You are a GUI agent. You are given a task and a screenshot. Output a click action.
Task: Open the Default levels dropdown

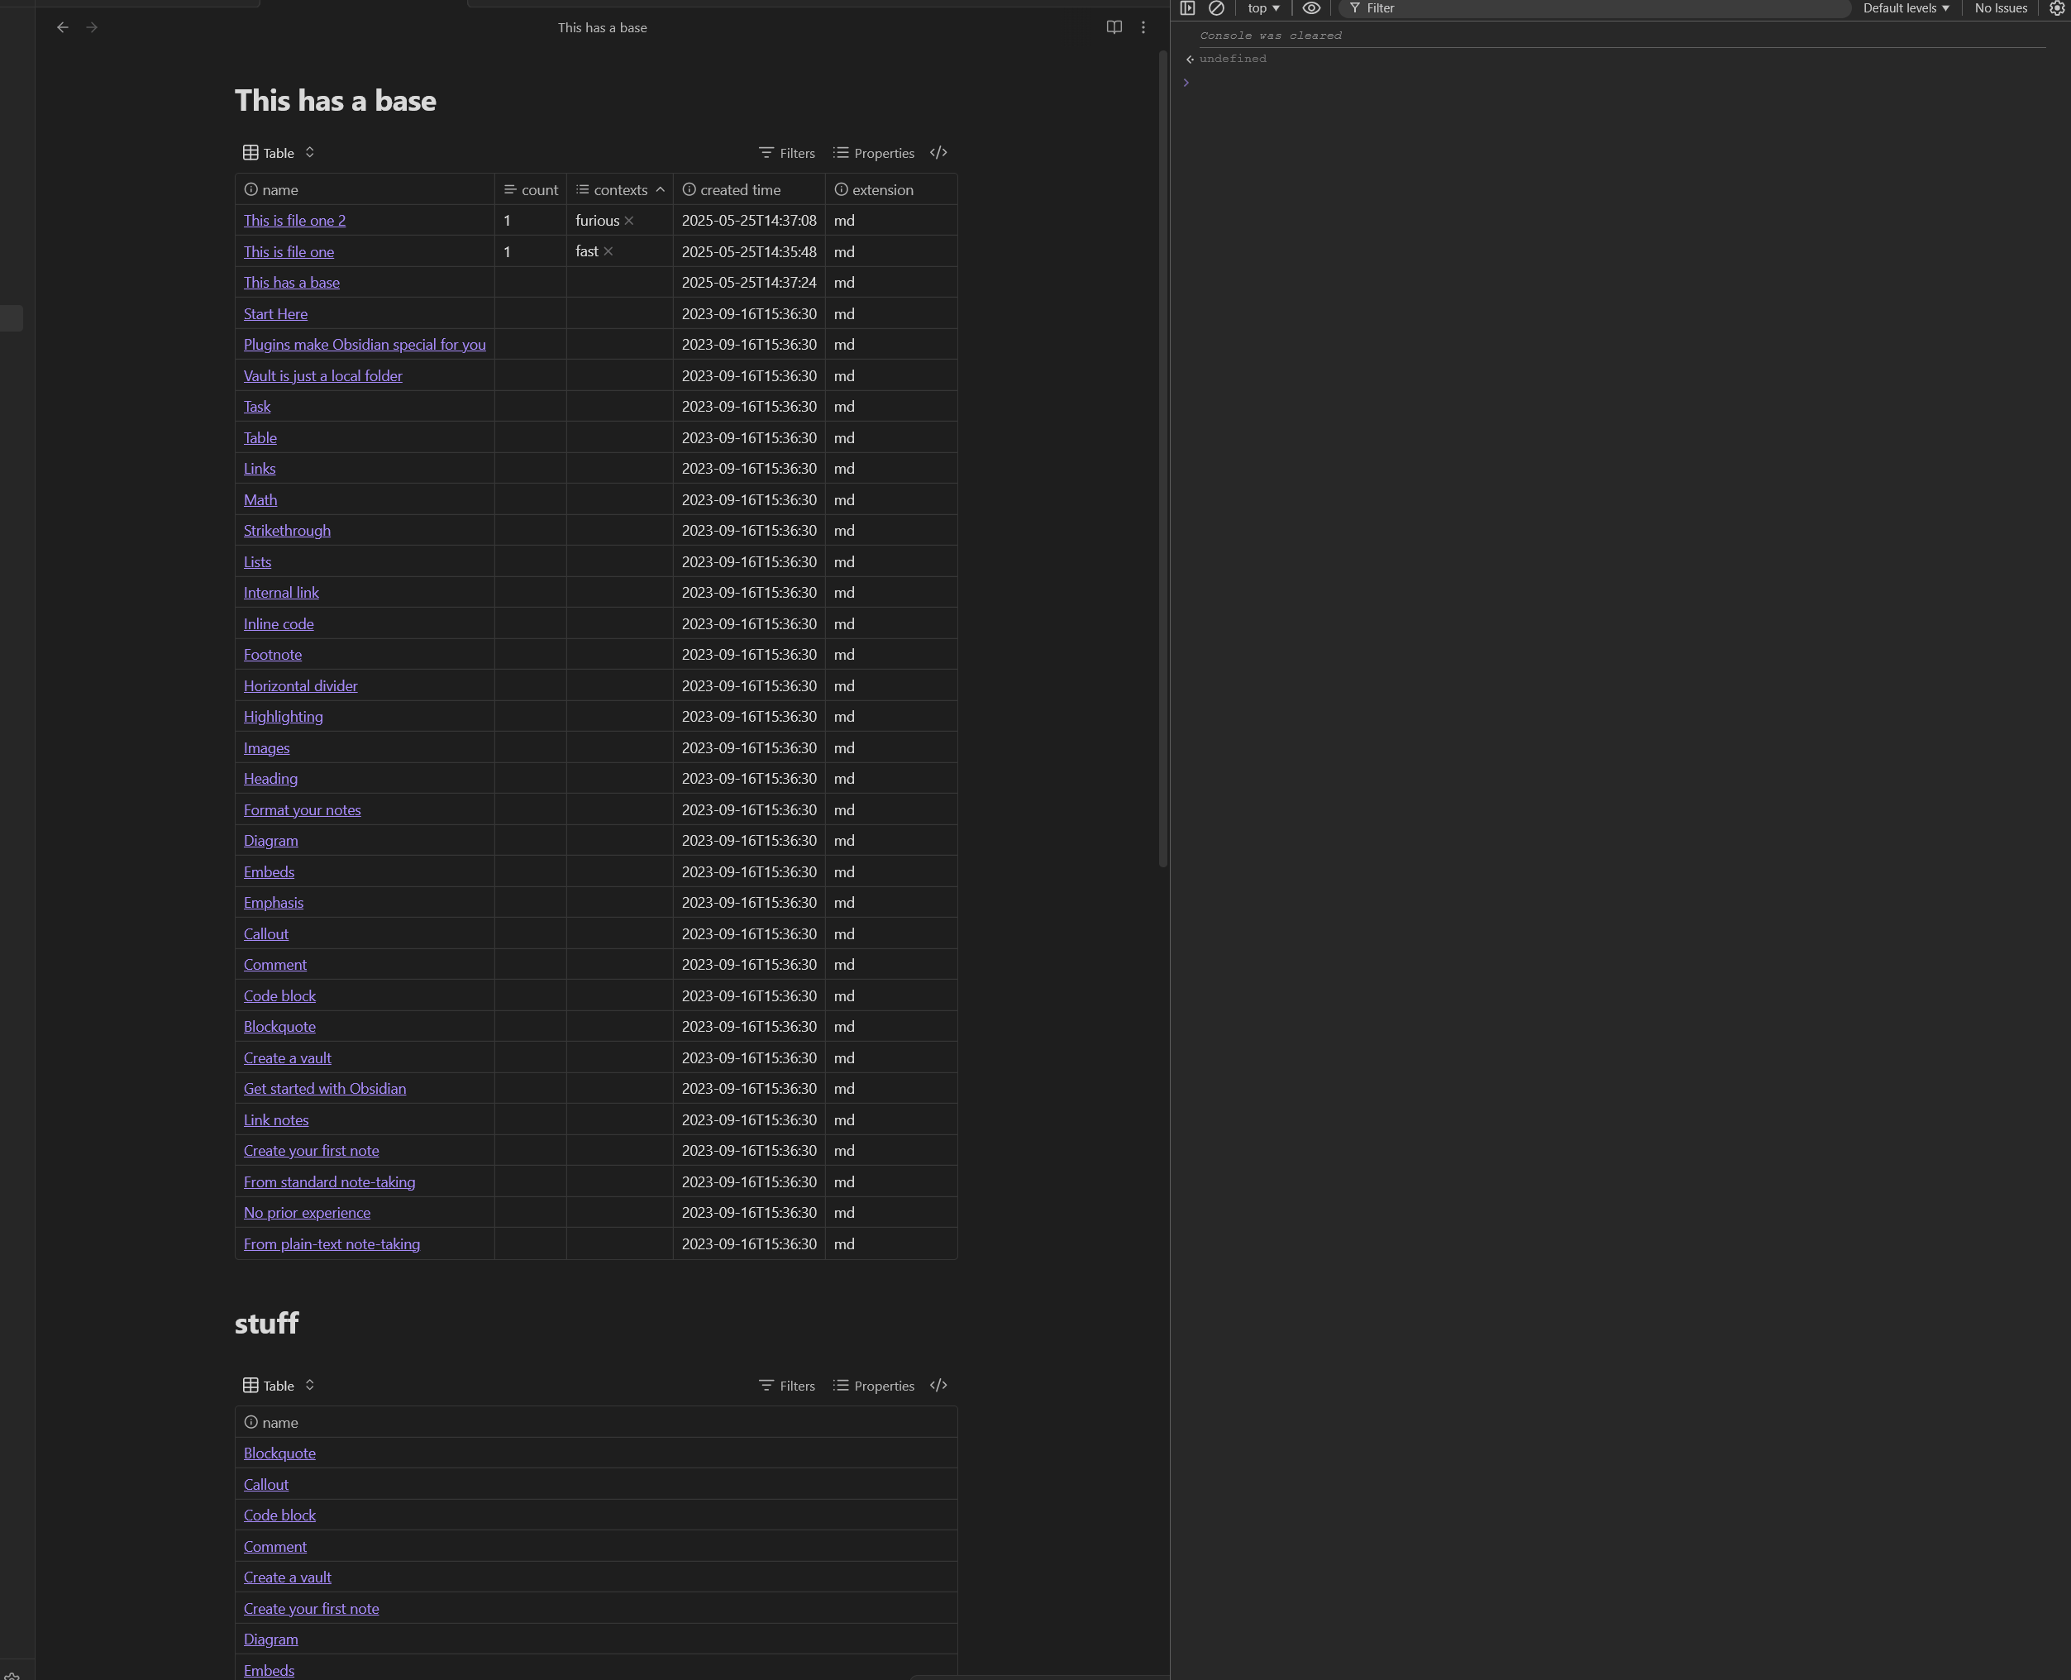1906,7
